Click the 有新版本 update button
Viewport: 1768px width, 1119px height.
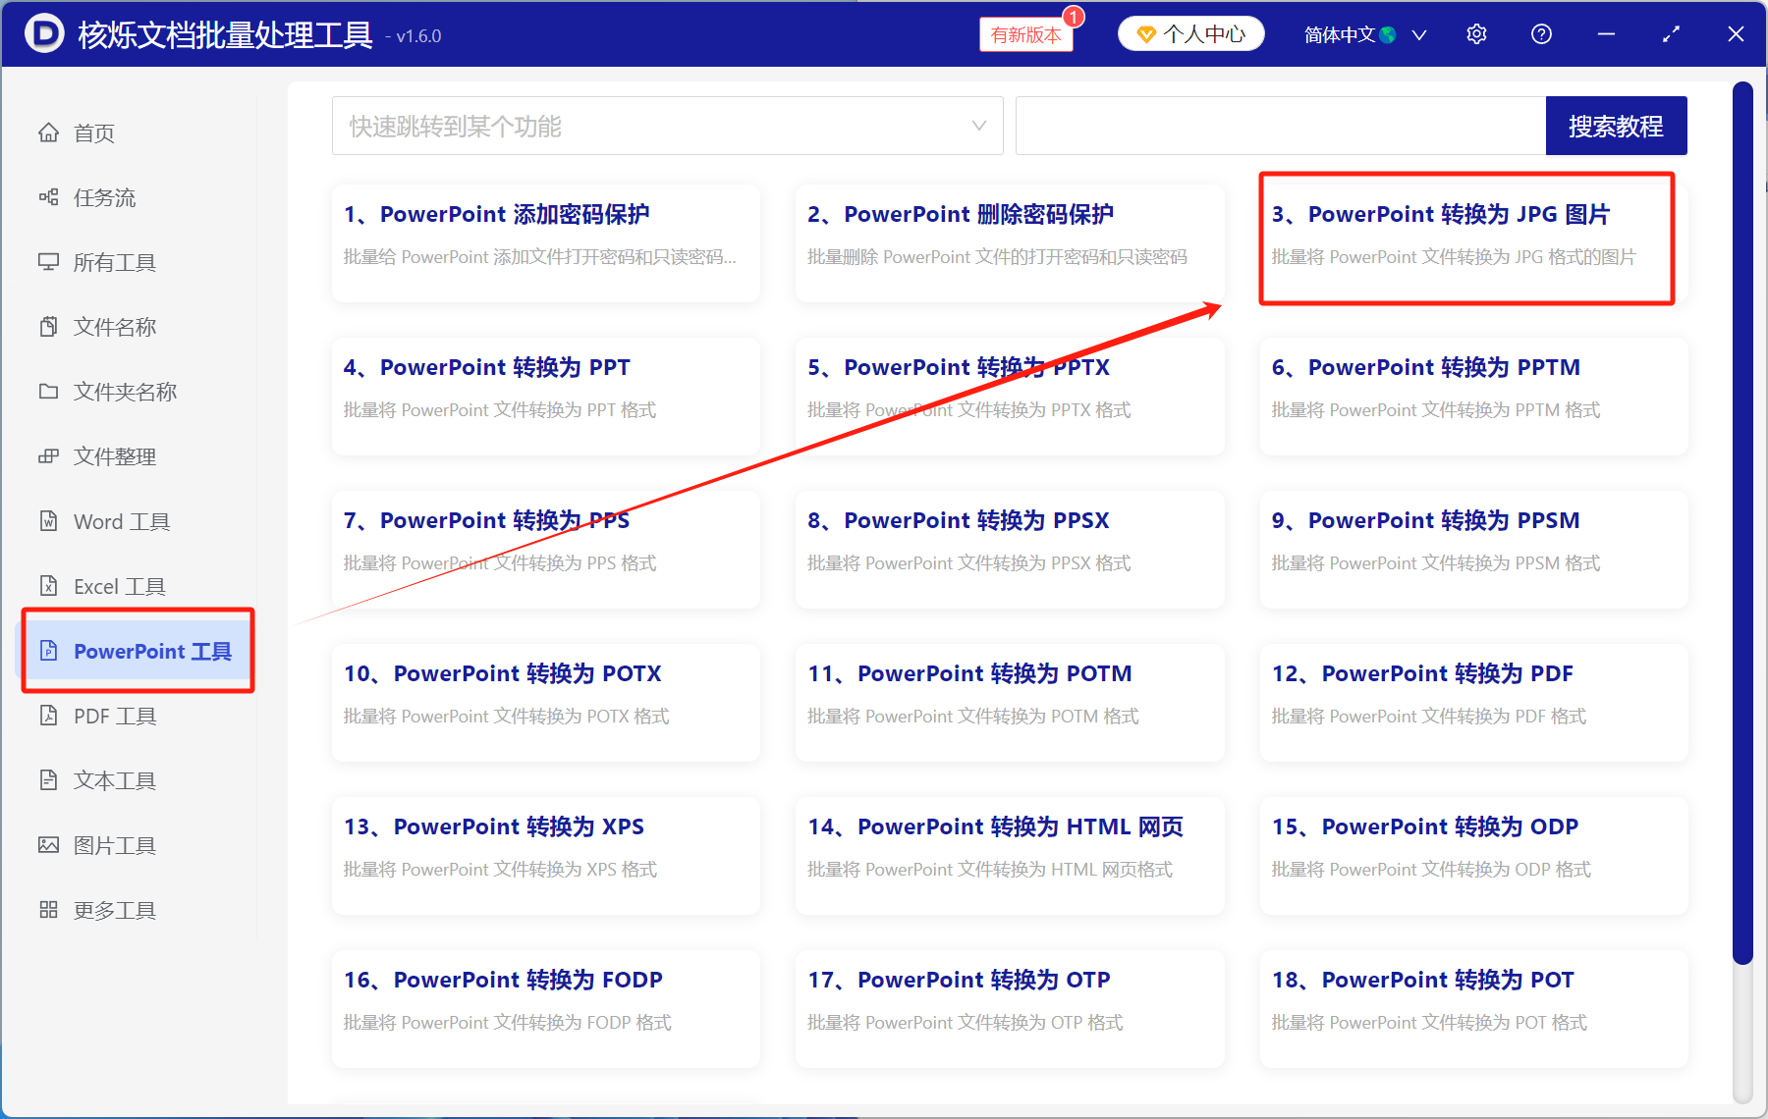(x=1026, y=35)
